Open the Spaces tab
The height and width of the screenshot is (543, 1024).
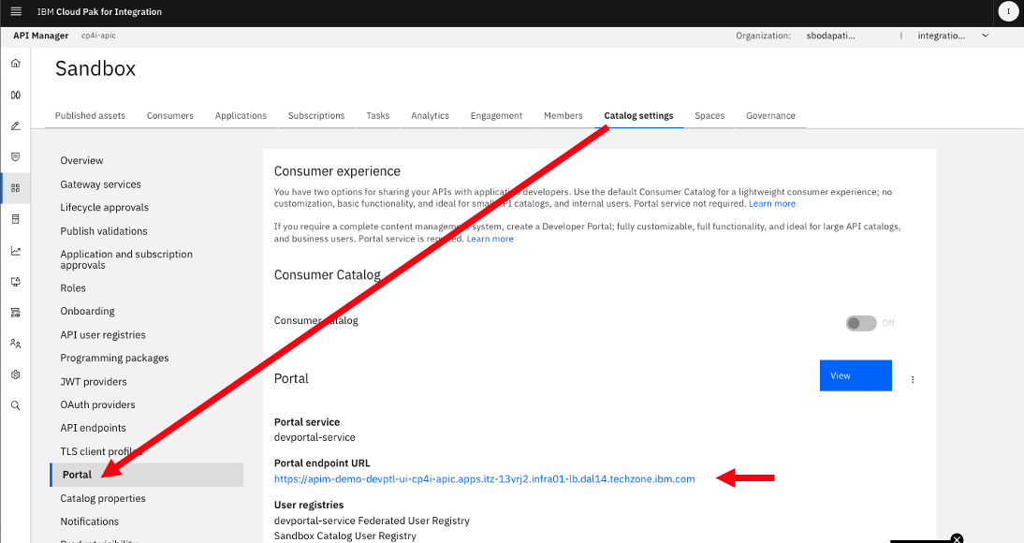pyautogui.click(x=709, y=116)
